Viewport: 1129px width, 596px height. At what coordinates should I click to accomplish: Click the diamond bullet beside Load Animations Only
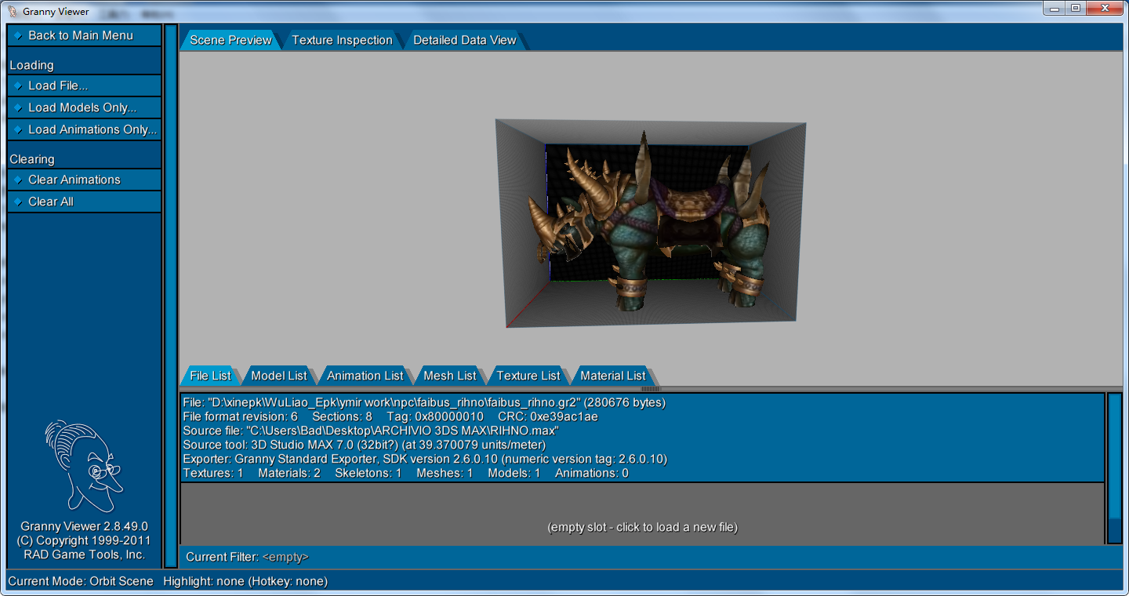tap(18, 129)
